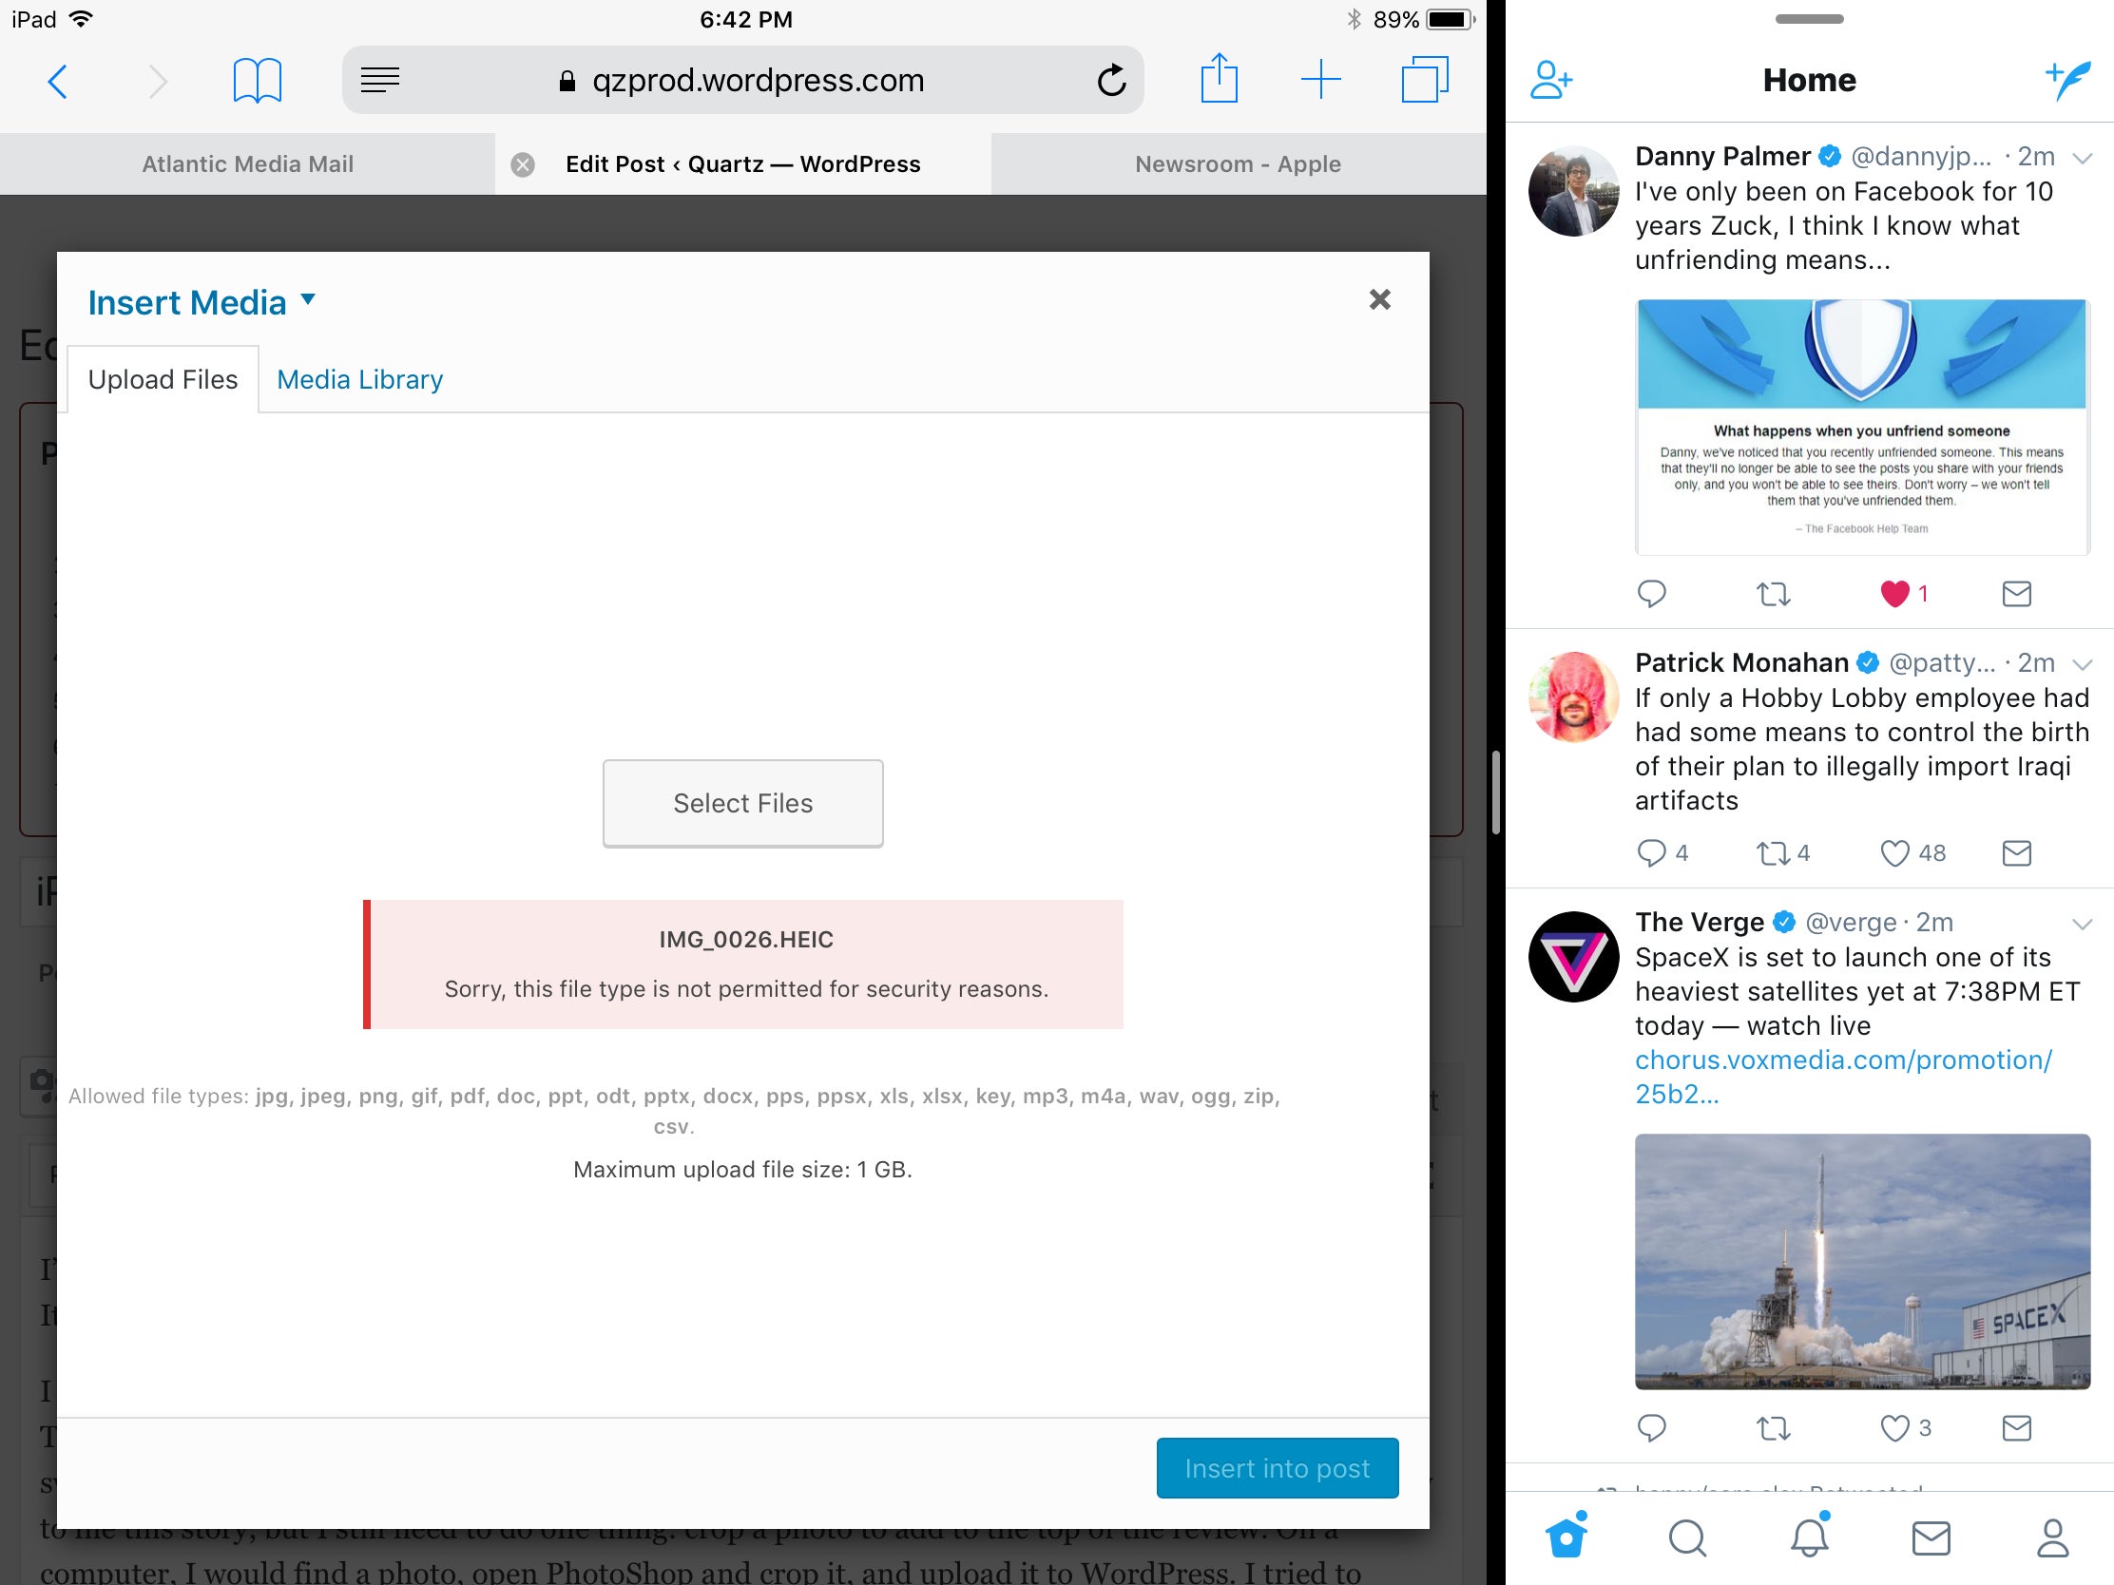Retweet The Verge tweet
This screenshot has height=1585, width=2114.
pyautogui.click(x=1773, y=1427)
